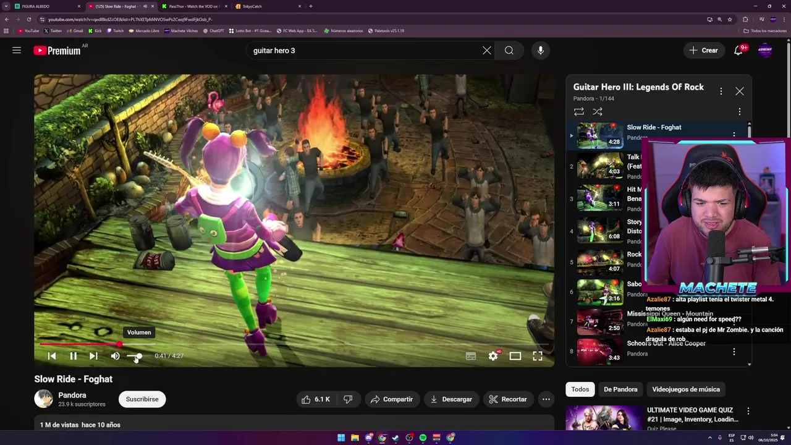
Task: Reload the page
Action: (x=28, y=19)
